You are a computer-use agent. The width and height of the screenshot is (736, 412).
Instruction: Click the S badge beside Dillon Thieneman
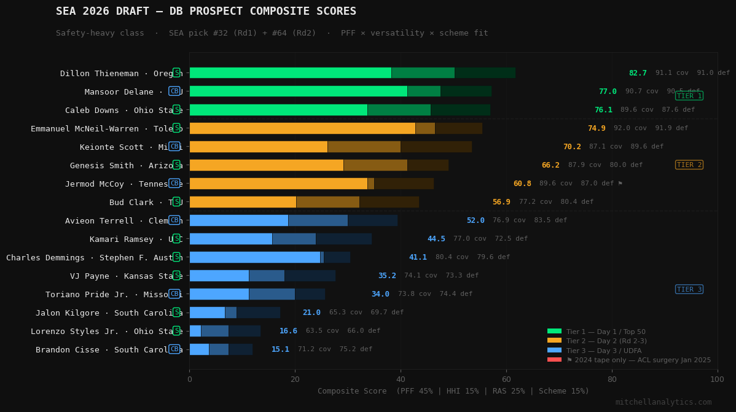pyautogui.click(x=176, y=72)
